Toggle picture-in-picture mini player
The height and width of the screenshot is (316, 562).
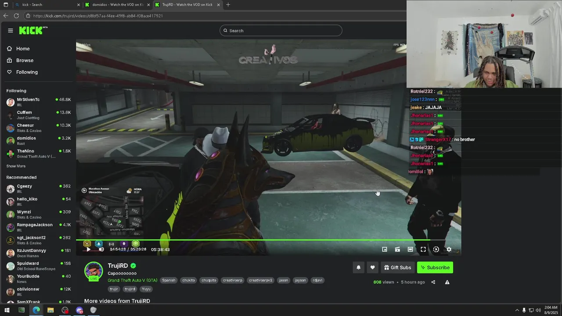point(385,249)
